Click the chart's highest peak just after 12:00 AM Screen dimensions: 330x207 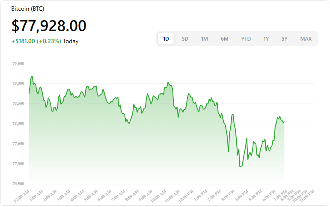click(x=32, y=77)
